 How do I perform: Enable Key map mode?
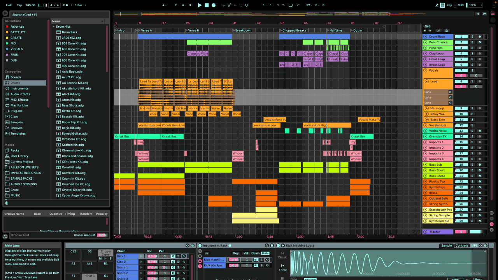pos(449,5)
